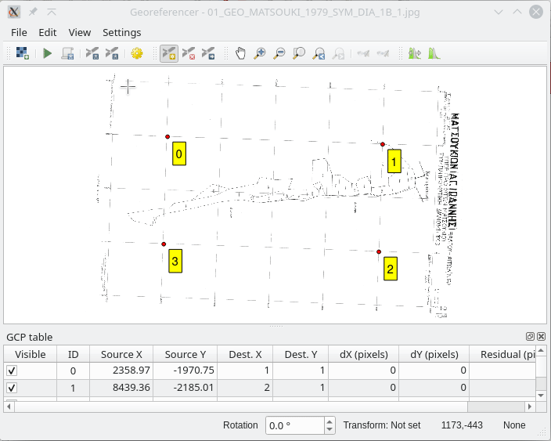Image resolution: width=551 pixels, height=441 pixels.
Task: Uncheck Visible checkbox for GCP ID 1
Action: [x=12, y=388]
